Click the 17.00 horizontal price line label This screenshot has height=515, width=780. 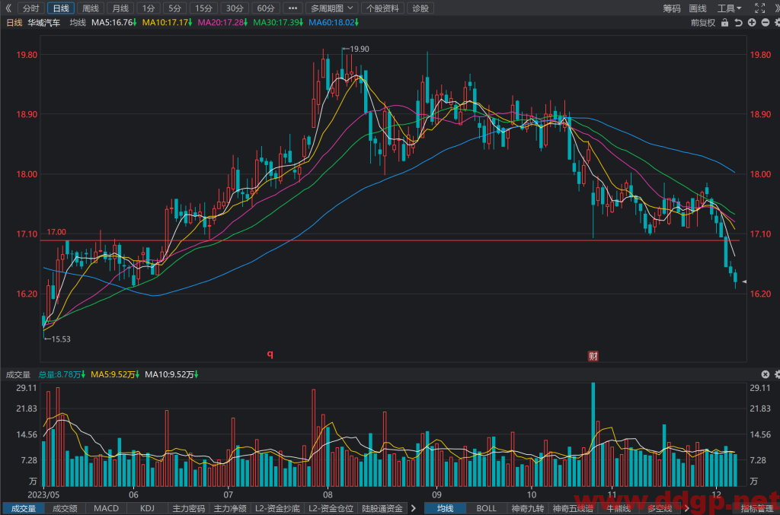(56, 232)
